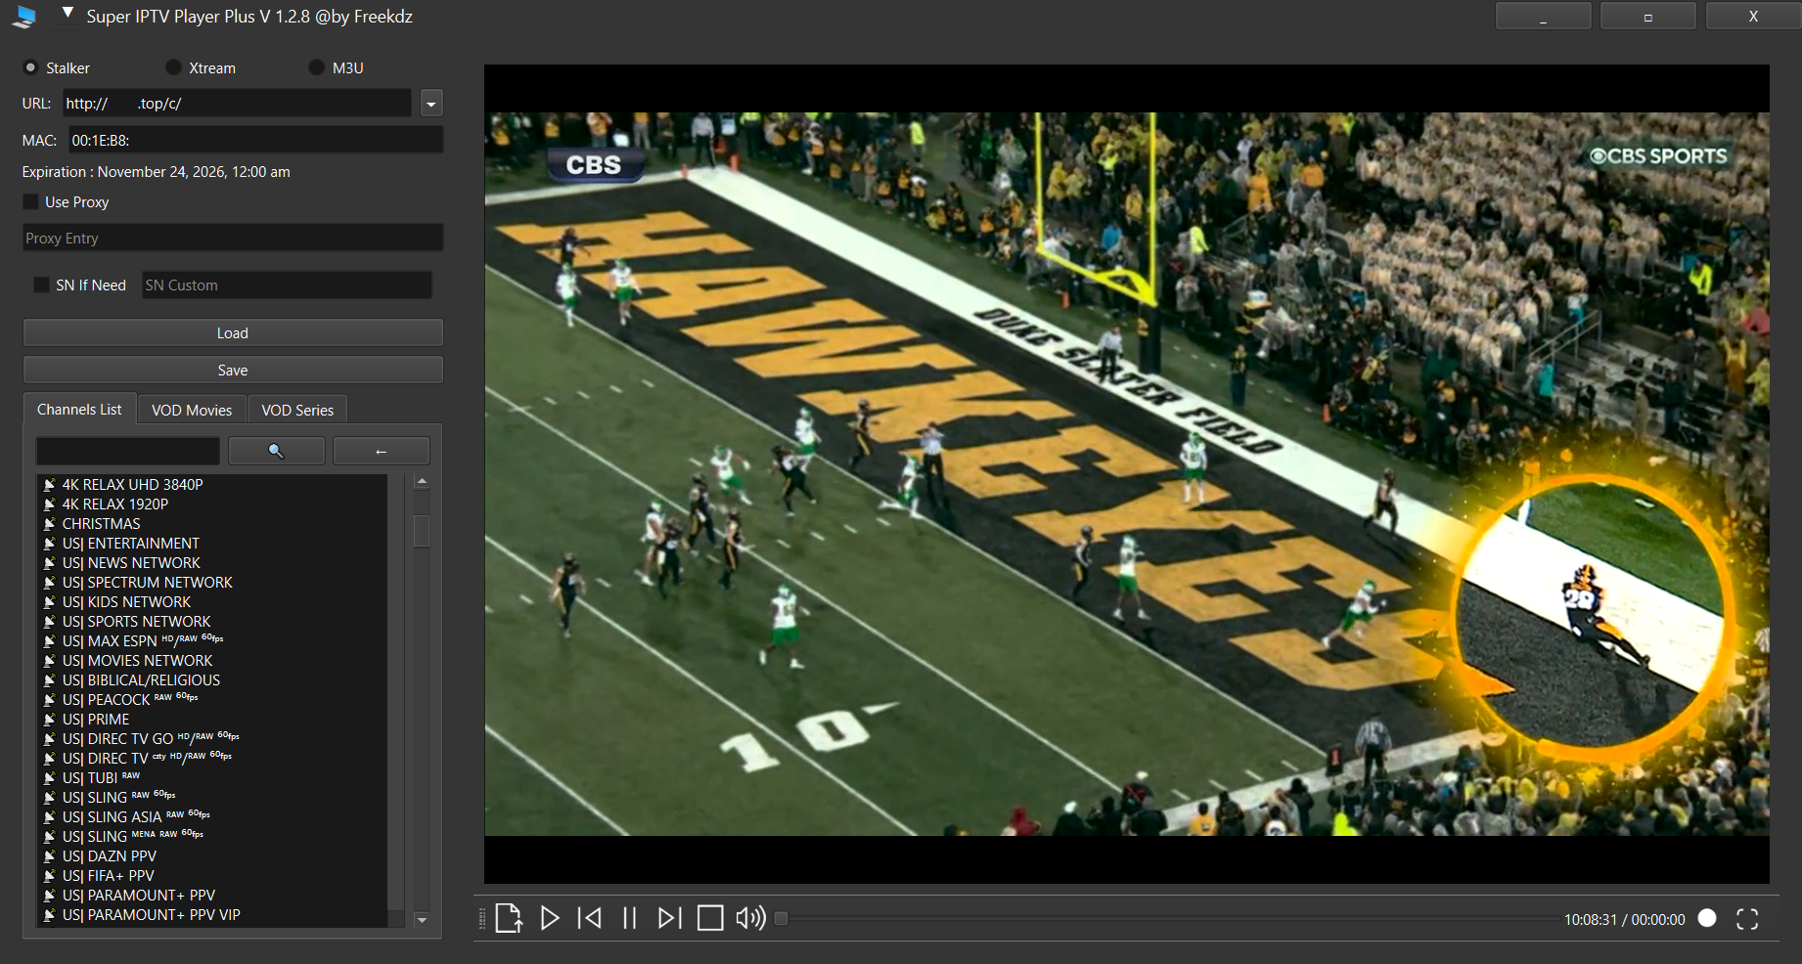Click the open file icon in player bar
Image resolution: width=1802 pixels, height=964 pixels.
[x=509, y=918]
